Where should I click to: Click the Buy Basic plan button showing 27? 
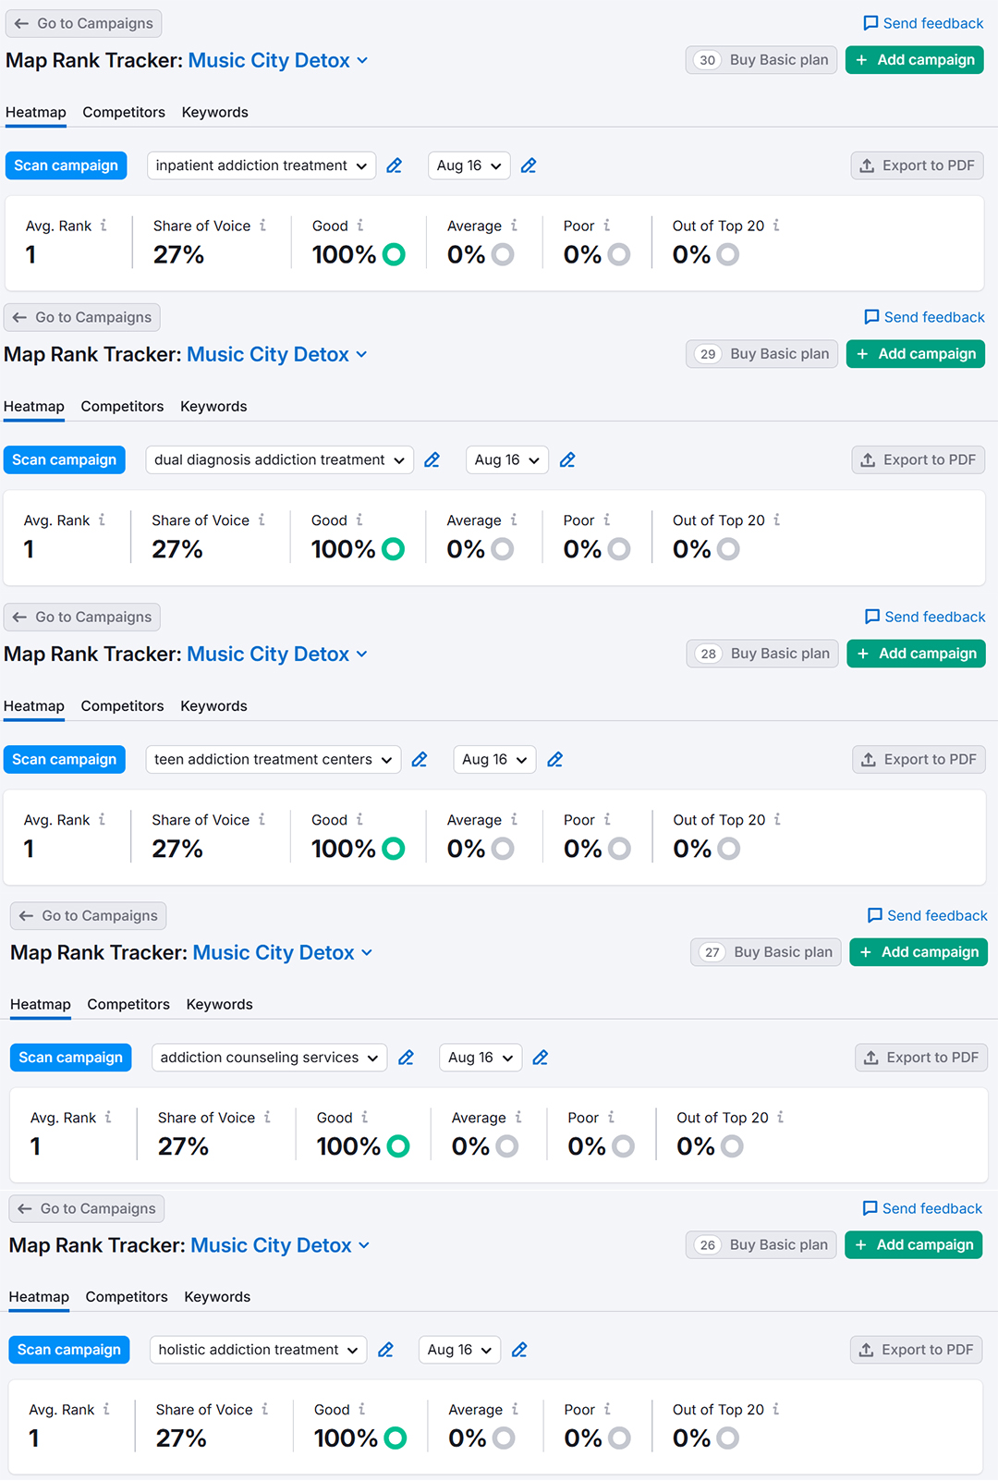[766, 952]
